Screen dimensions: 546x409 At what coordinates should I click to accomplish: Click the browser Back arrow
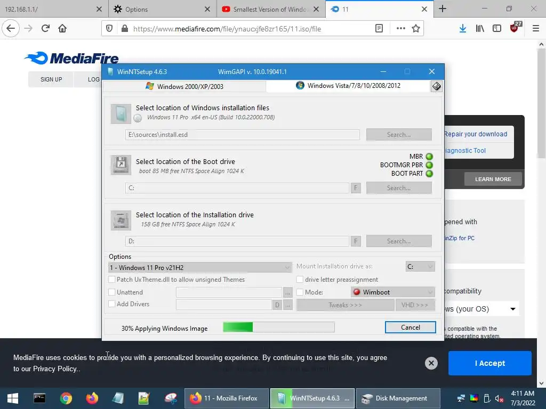[x=11, y=28]
